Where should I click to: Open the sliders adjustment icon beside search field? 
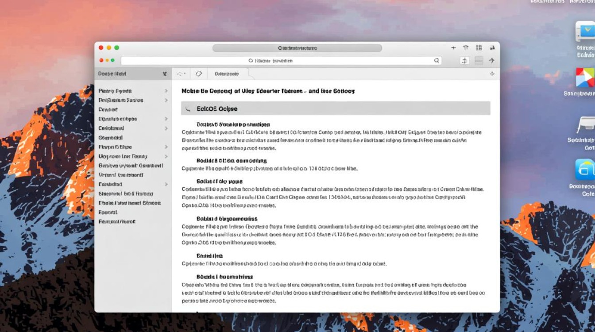click(x=464, y=61)
